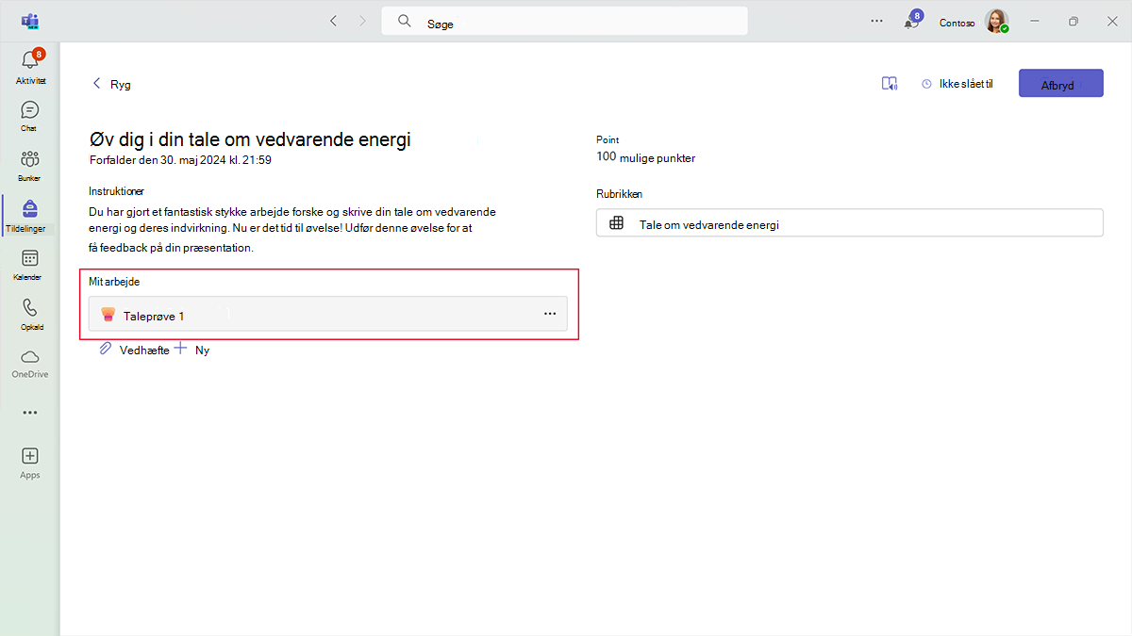1132x636 pixels.
Task: Open options for Taleprøve 1
Action: 550,314
